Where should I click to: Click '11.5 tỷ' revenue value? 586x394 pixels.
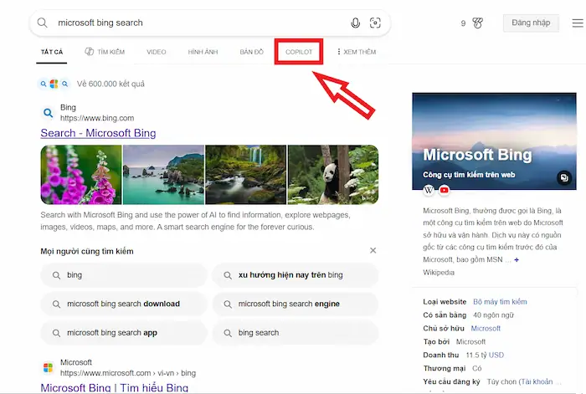click(476, 356)
